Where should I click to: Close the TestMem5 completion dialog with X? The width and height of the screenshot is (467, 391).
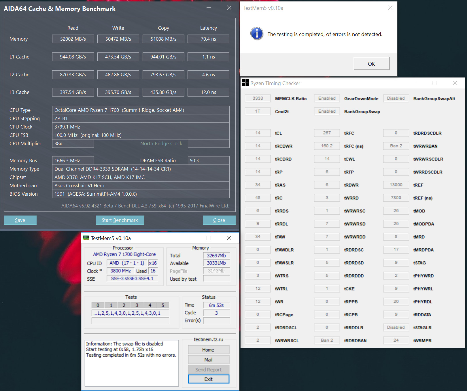coord(390,8)
